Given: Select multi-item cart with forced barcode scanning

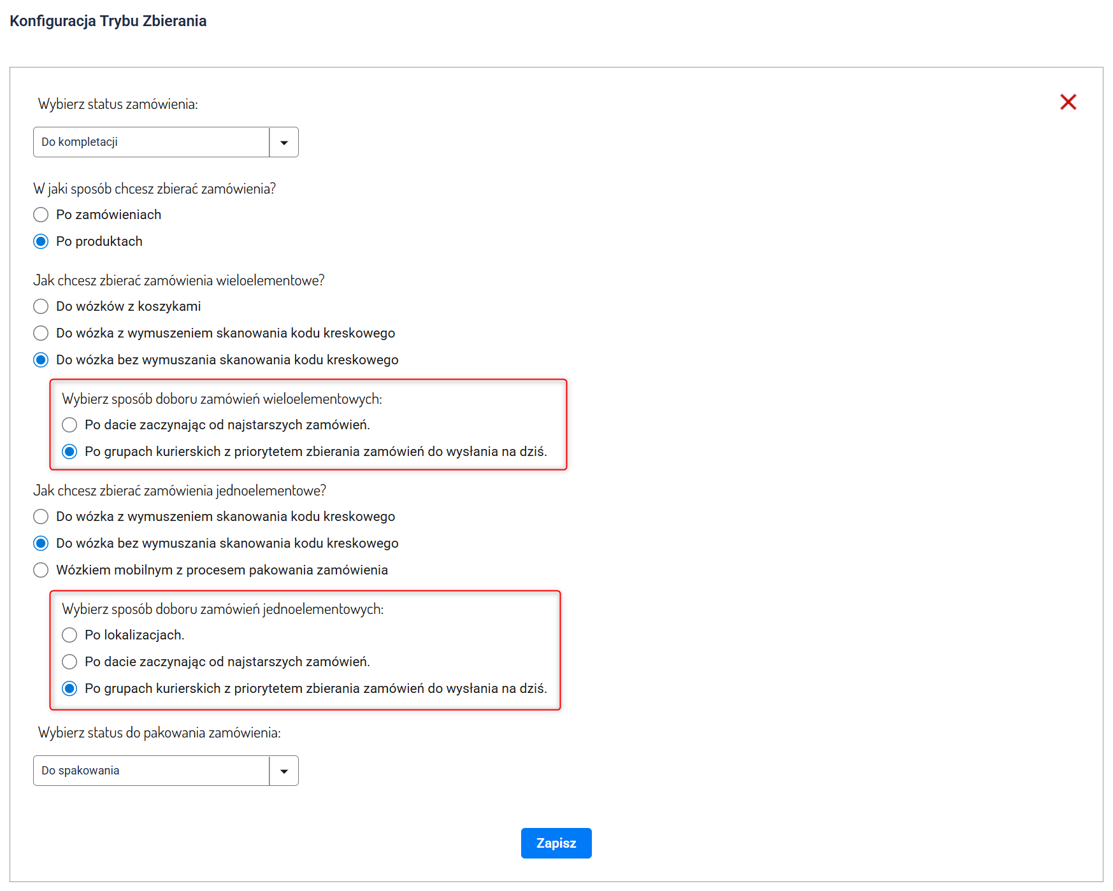Looking at the screenshot, I should point(41,333).
